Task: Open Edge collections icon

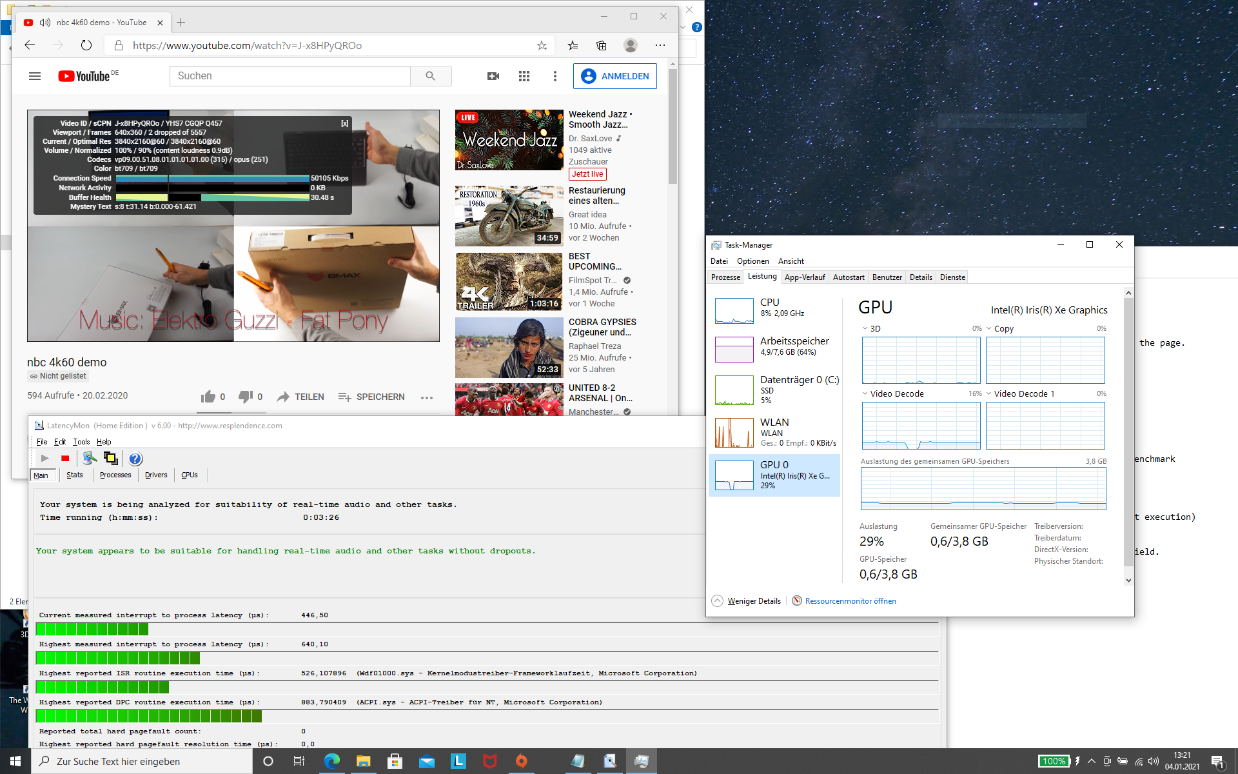Action: (x=602, y=45)
